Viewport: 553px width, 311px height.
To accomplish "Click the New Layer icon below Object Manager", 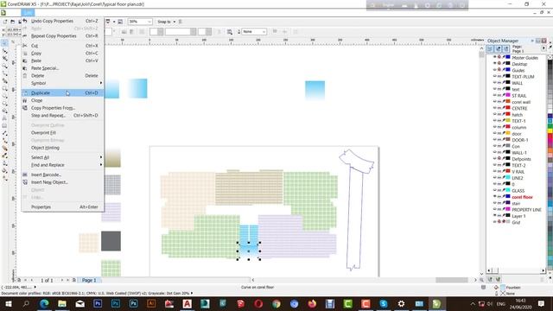I will pos(490,280).
